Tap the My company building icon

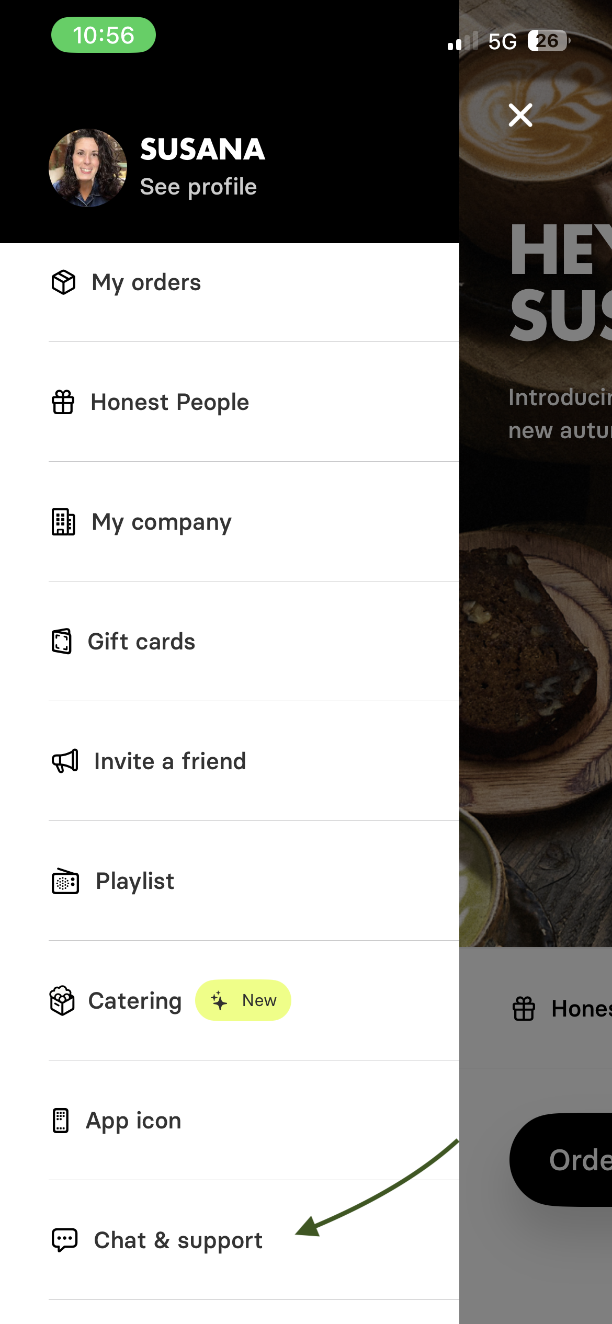pyautogui.click(x=63, y=522)
